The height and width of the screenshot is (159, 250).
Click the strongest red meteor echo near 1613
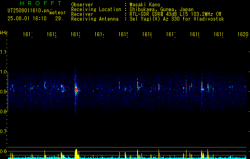coord(76,89)
